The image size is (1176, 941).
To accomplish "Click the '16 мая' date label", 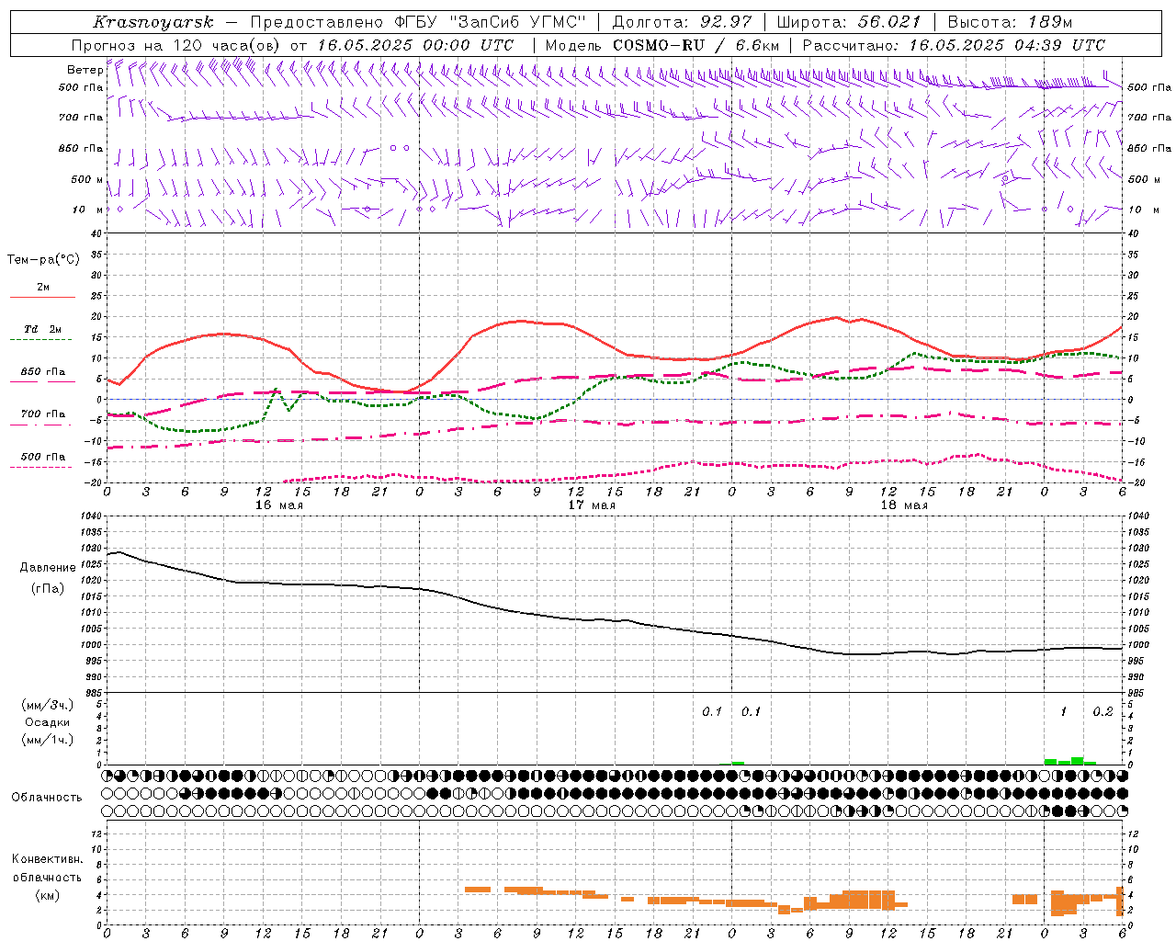I will 279,505.
